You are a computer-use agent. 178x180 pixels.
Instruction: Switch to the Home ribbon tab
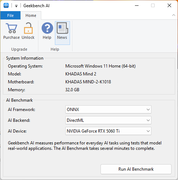(31, 15)
